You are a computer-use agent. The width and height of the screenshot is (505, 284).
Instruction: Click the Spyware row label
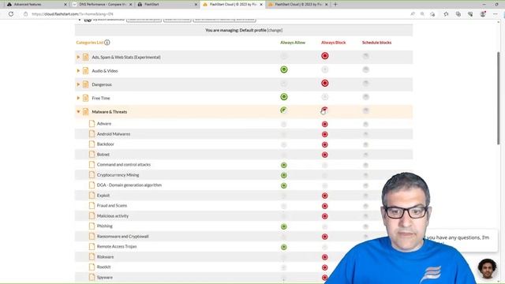tap(105, 277)
